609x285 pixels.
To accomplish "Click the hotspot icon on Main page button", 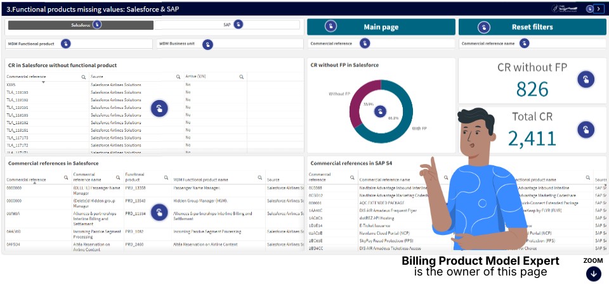I will coord(331,27).
